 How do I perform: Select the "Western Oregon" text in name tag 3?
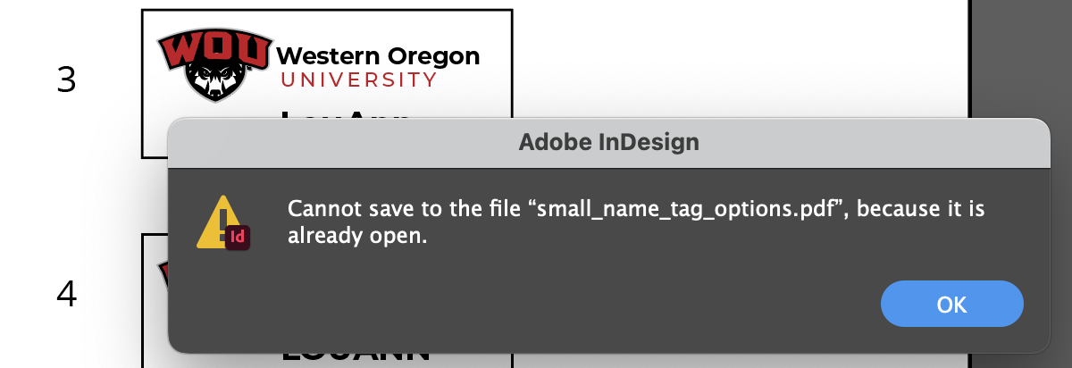point(378,56)
